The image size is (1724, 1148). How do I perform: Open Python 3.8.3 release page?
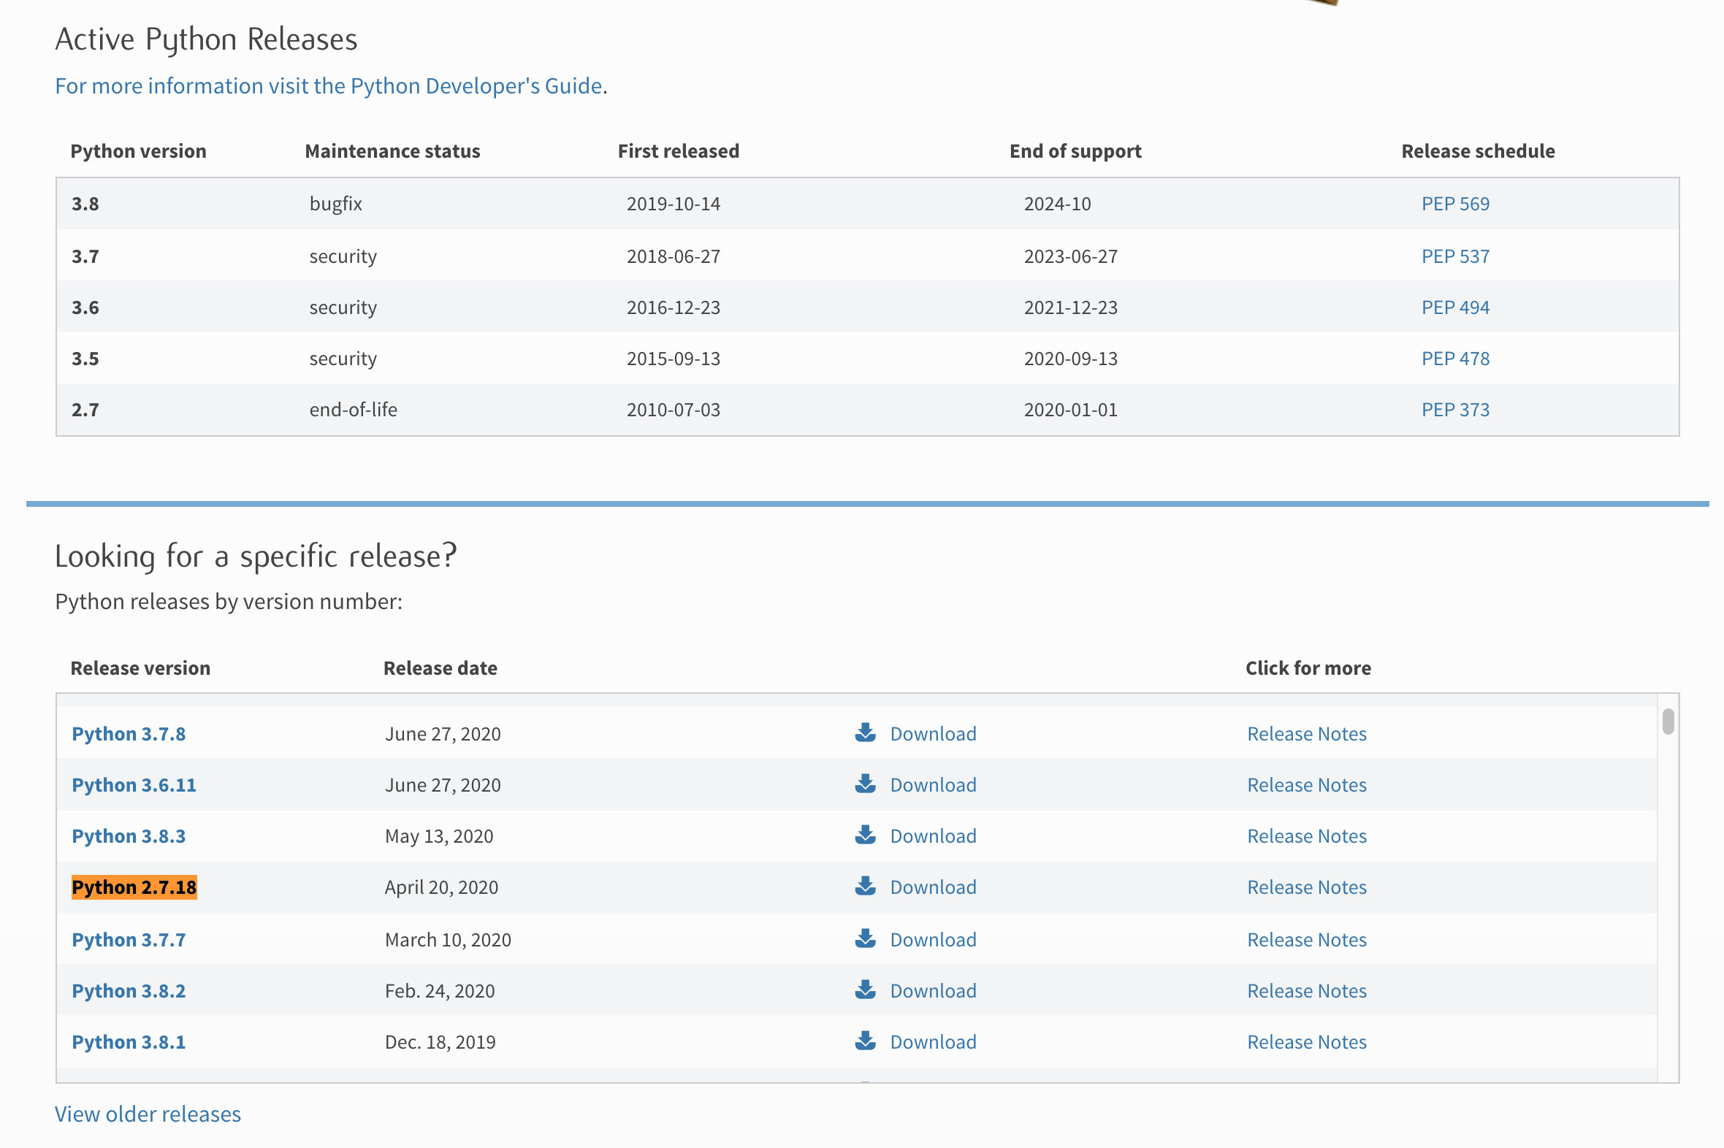(128, 836)
